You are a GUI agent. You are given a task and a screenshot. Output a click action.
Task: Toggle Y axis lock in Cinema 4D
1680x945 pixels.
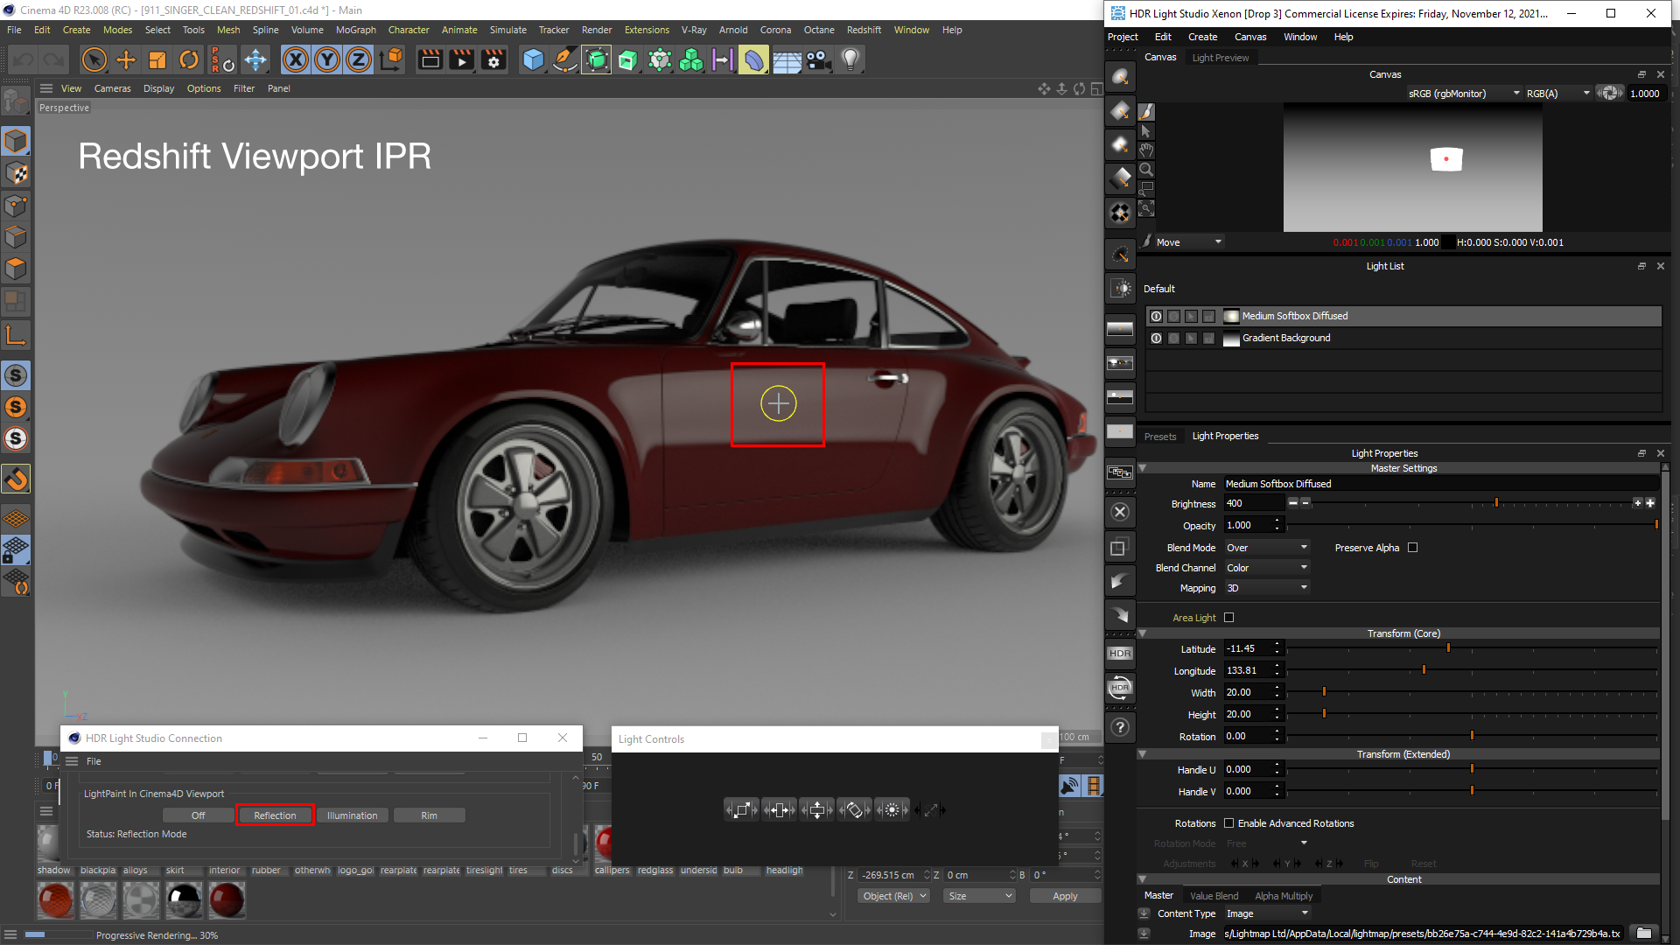pos(327,59)
